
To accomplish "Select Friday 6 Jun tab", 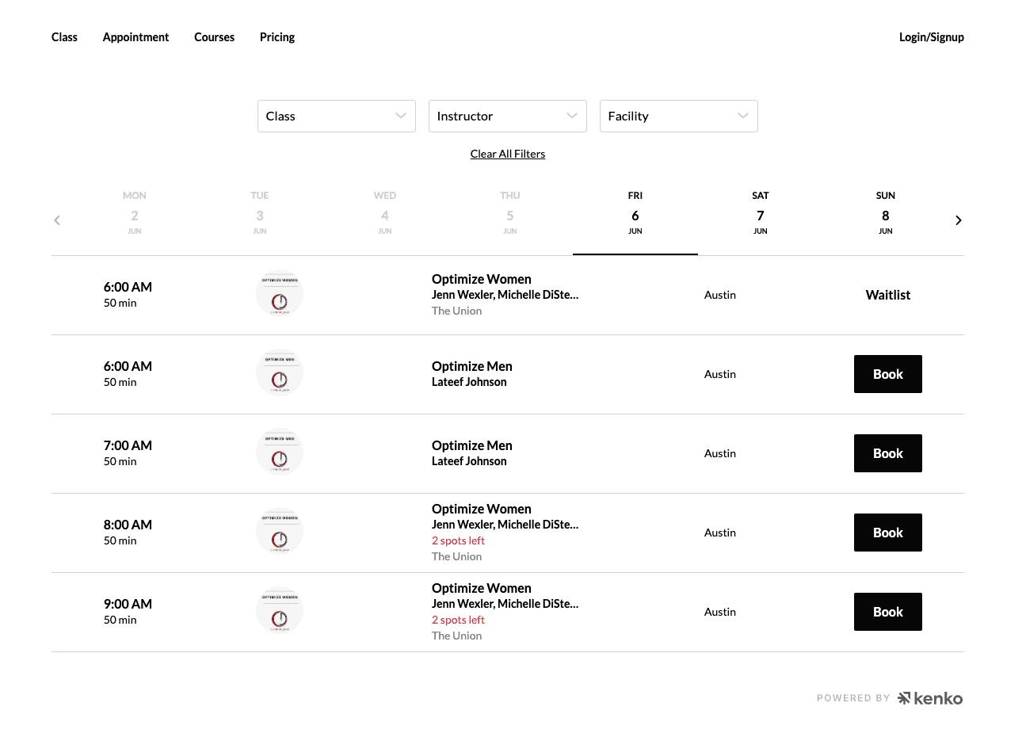I will 635,214.
